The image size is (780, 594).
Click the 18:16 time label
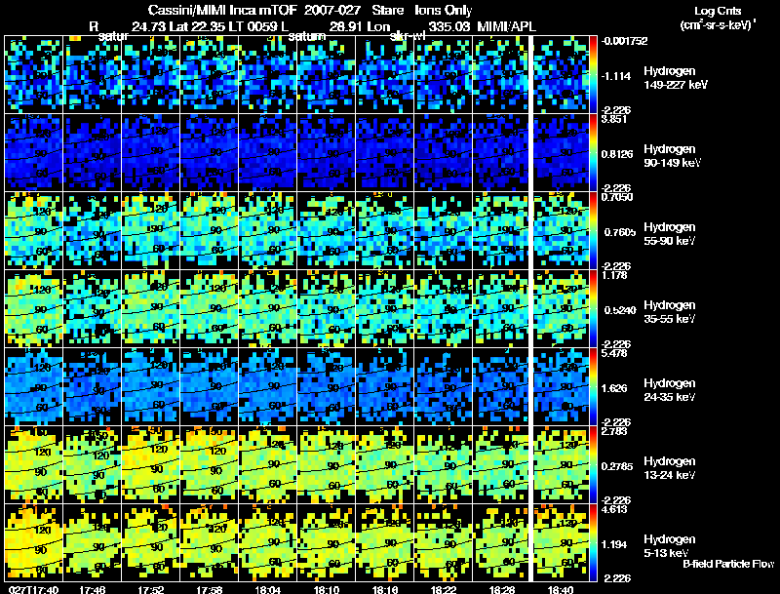[x=385, y=589]
